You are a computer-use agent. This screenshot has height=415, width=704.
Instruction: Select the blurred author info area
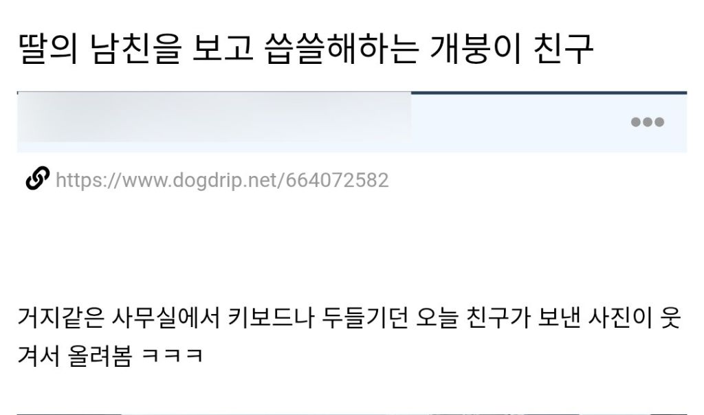pyautogui.click(x=214, y=117)
